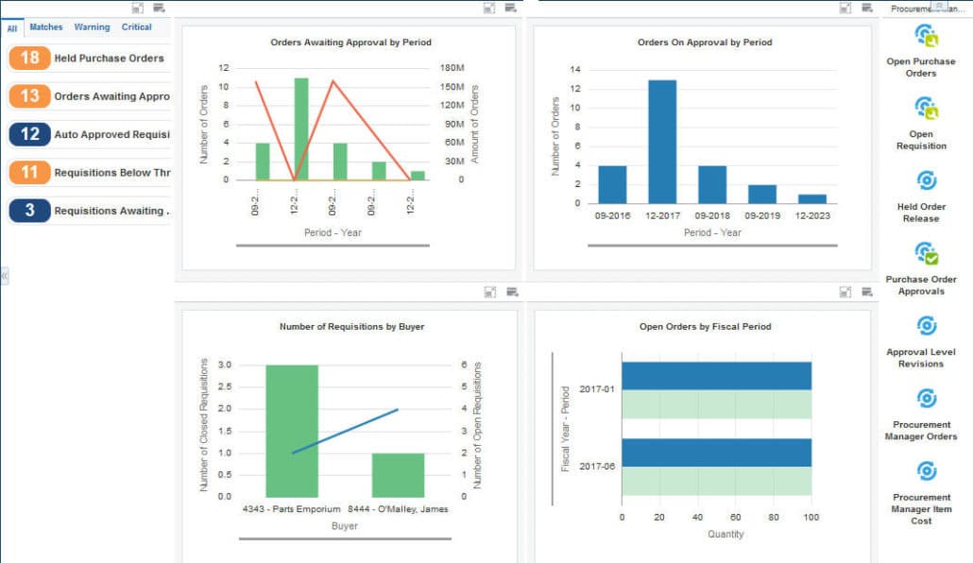Select the Critical tab
This screenshot has width=973, height=563.
coord(137,27)
